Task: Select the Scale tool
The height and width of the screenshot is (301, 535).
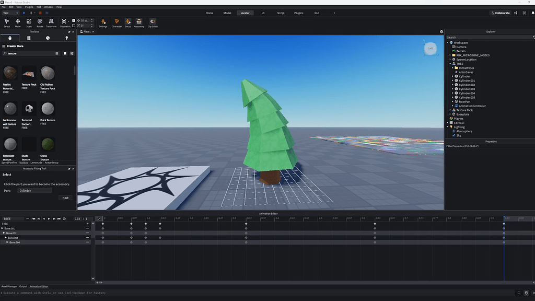Action: tap(29, 23)
